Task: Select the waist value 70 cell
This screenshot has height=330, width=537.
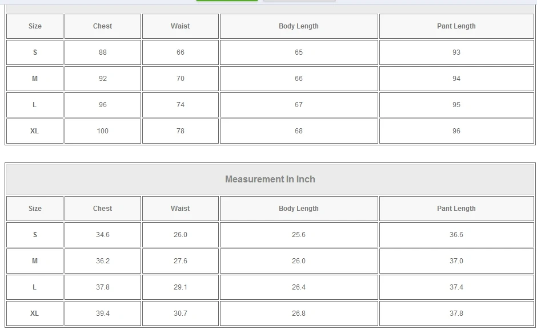Action: [181, 79]
